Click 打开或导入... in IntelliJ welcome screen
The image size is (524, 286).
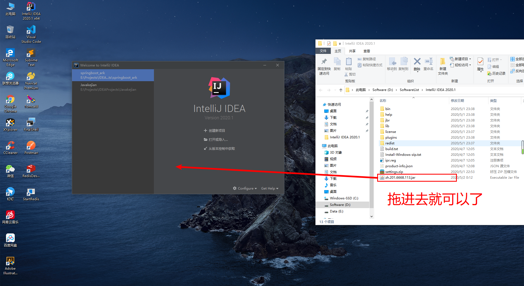point(216,140)
